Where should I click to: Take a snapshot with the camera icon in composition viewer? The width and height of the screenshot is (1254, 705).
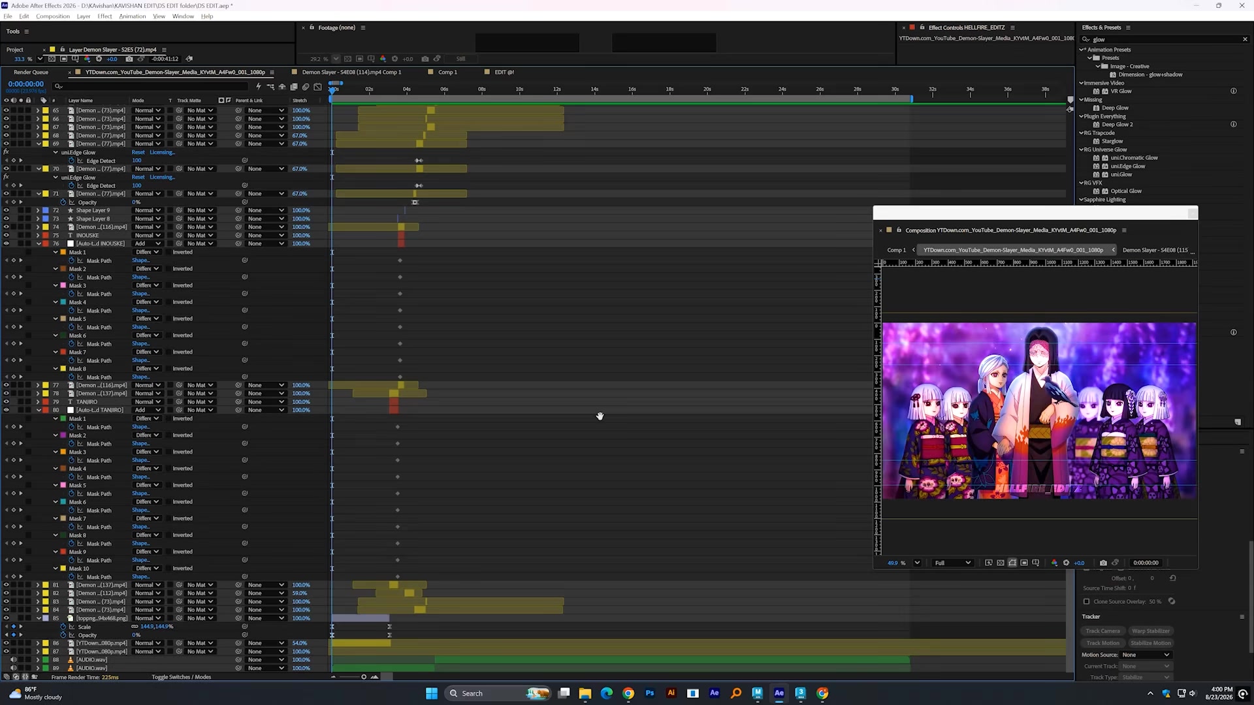1103,563
